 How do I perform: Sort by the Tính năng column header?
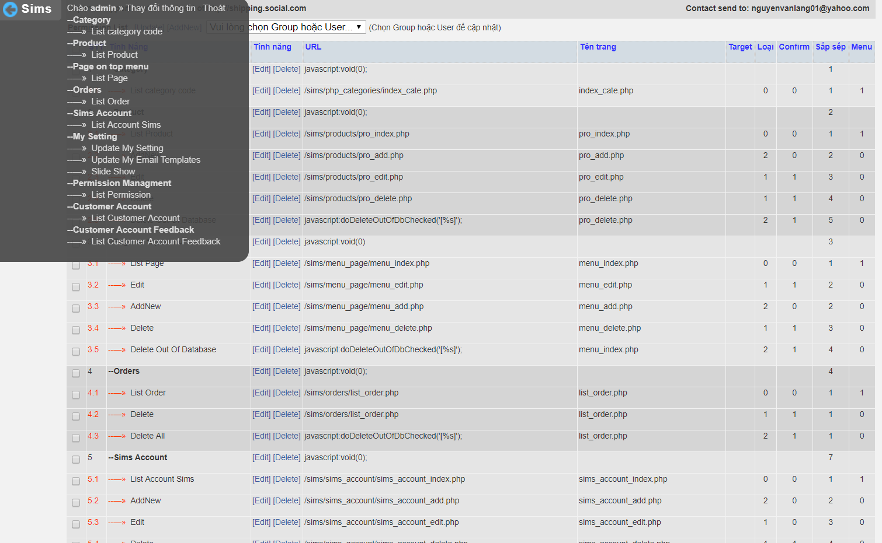[x=272, y=47]
